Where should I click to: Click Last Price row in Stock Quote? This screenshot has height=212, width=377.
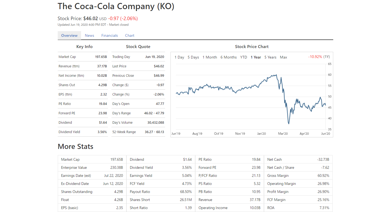point(138,66)
